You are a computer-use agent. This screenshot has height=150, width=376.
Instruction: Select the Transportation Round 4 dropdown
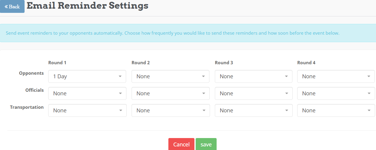tap(336, 111)
